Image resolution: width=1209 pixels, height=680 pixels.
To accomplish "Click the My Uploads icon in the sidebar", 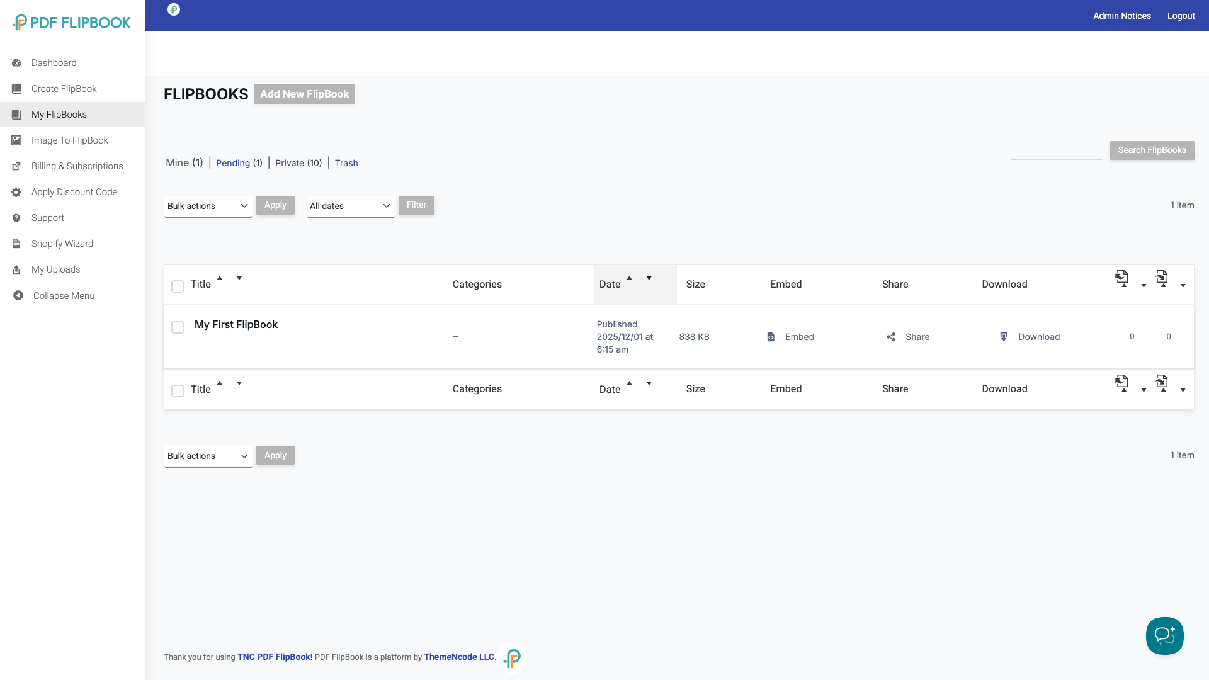I will click(x=16, y=269).
